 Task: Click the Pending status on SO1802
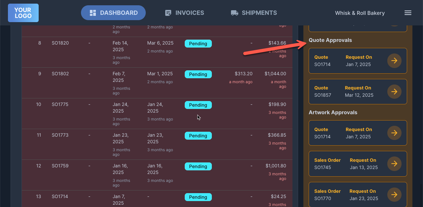click(198, 74)
